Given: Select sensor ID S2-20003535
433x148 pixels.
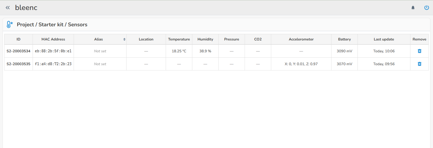Looking at the screenshot, I should 18,64.
